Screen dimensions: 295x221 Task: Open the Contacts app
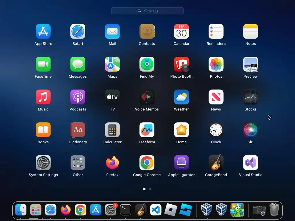[147, 31]
